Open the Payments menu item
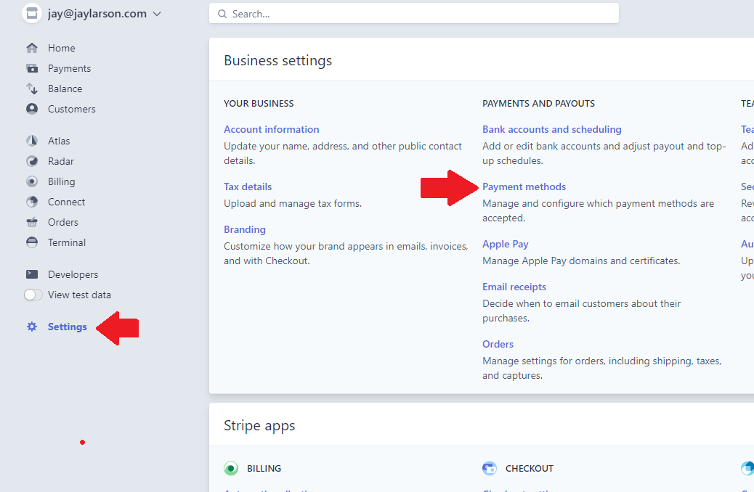This screenshot has width=754, height=492. (69, 68)
